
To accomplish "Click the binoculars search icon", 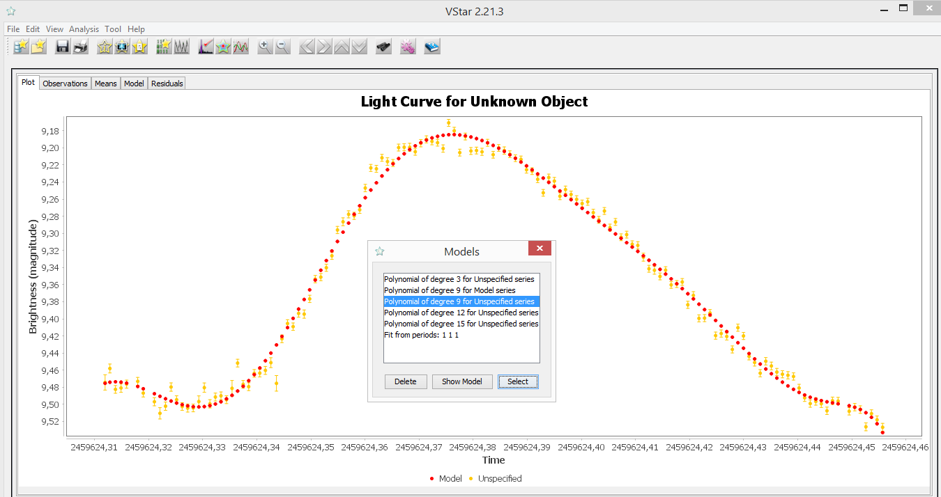I will (x=383, y=47).
